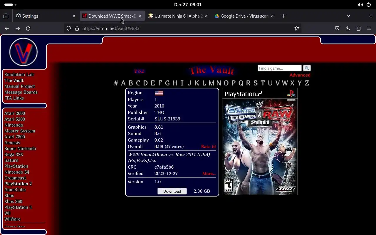Select Master System in the sidebar

tap(20, 131)
